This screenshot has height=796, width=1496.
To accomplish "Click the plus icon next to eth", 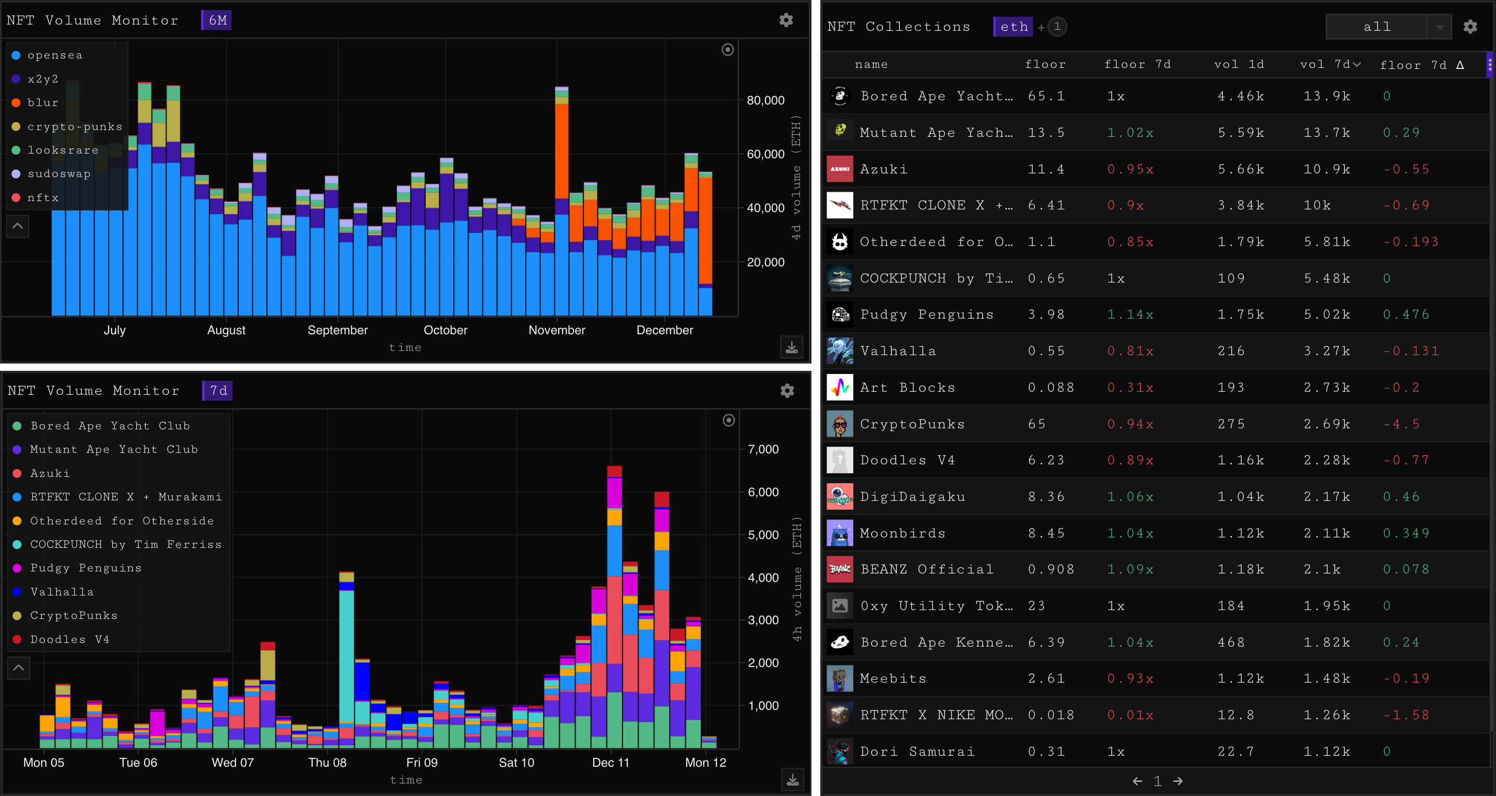I will click(1041, 27).
